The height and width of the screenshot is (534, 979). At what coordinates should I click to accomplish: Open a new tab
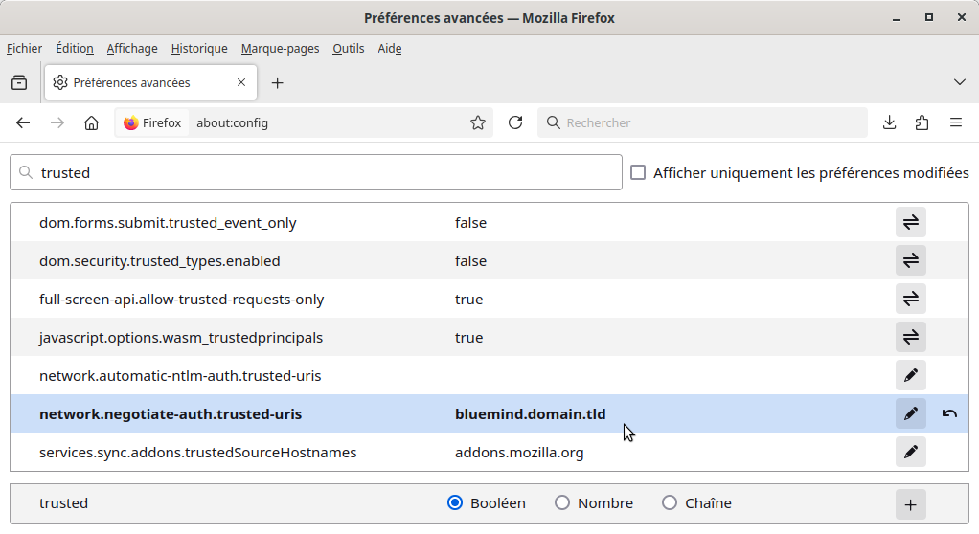(x=278, y=83)
